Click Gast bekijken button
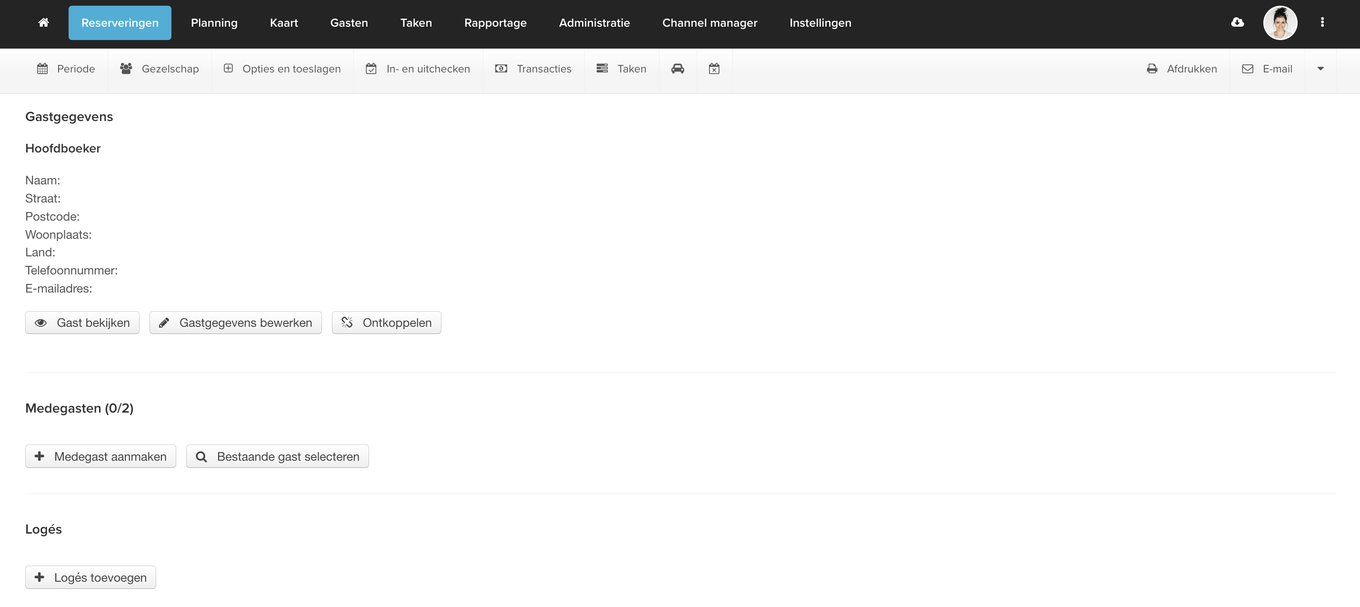This screenshot has width=1360, height=607. (82, 323)
